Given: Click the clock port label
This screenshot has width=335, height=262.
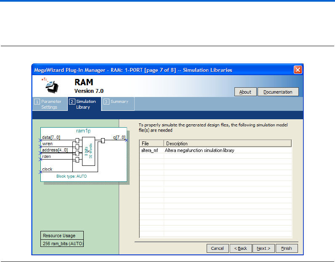Looking at the screenshot, I should 47,169.
